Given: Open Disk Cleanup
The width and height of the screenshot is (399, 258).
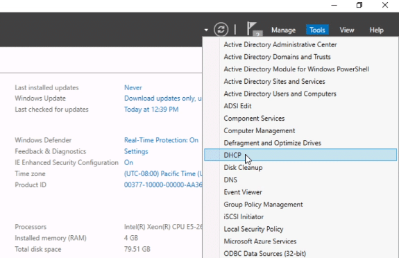Looking at the screenshot, I should coord(300,167).
